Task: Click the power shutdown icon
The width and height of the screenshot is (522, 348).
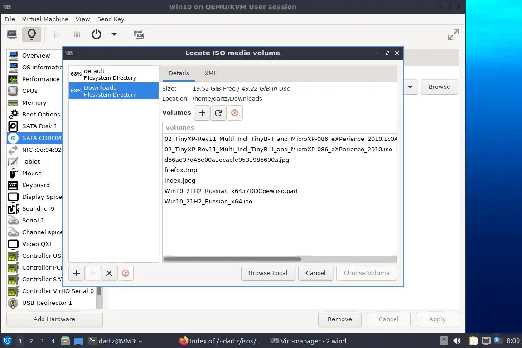Action: [x=96, y=34]
